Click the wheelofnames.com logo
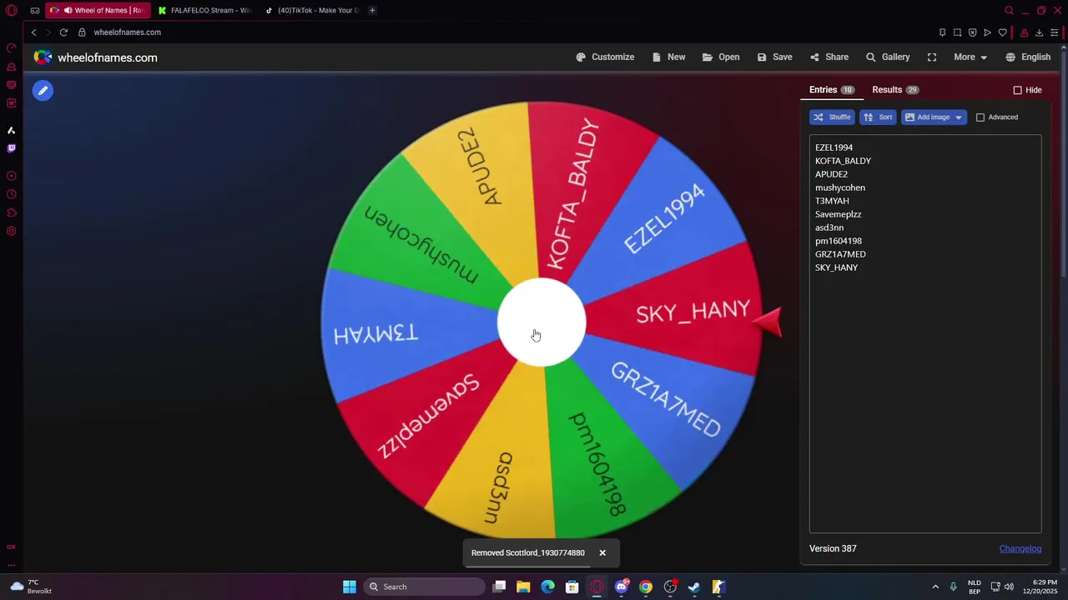 95,57
